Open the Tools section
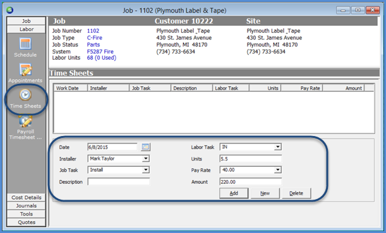386x233 pixels. (x=27, y=214)
